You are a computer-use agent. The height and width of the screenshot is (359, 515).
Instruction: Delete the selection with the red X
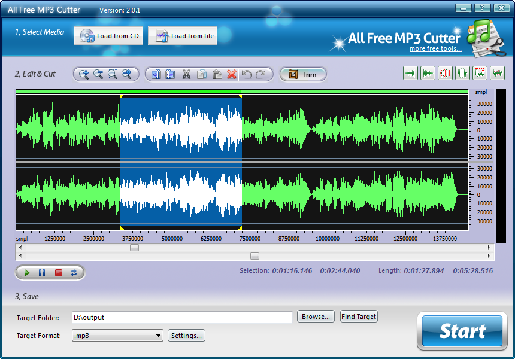(232, 74)
